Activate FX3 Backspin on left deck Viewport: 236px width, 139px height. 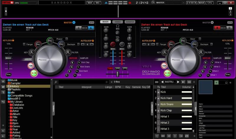coord(61,44)
